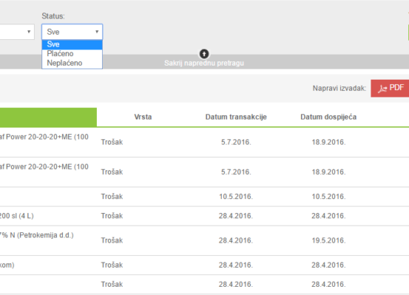Click Sakrij naprednu pretragu link
This screenshot has width=409, height=295.
click(204, 63)
